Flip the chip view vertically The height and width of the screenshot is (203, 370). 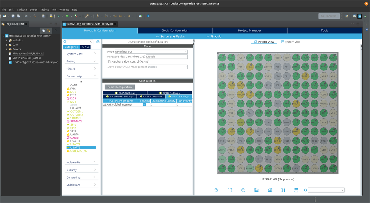point(296,190)
